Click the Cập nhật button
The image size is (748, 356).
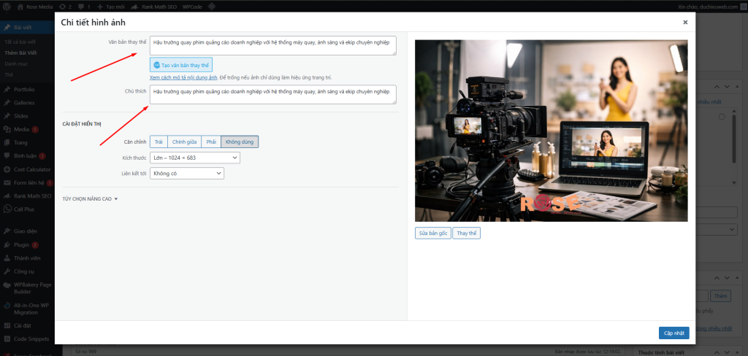673,333
